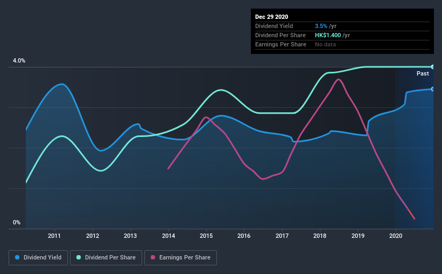The image size is (442, 274).
Task: Click the 2015 x-axis label
Action: pyautogui.click(x=206, y=236)
